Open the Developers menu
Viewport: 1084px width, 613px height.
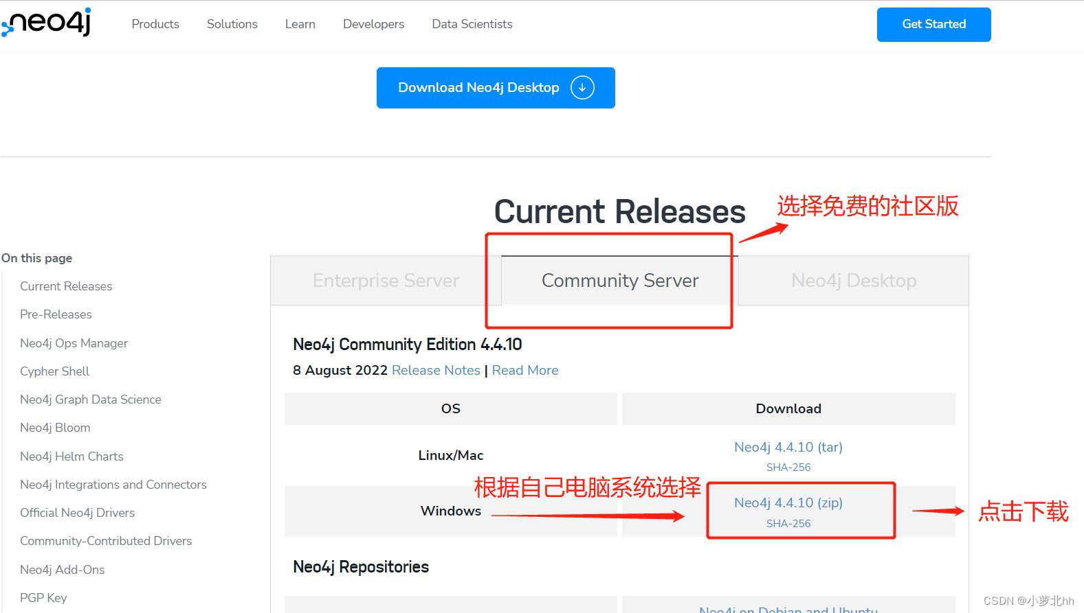[x=374, y=24]
